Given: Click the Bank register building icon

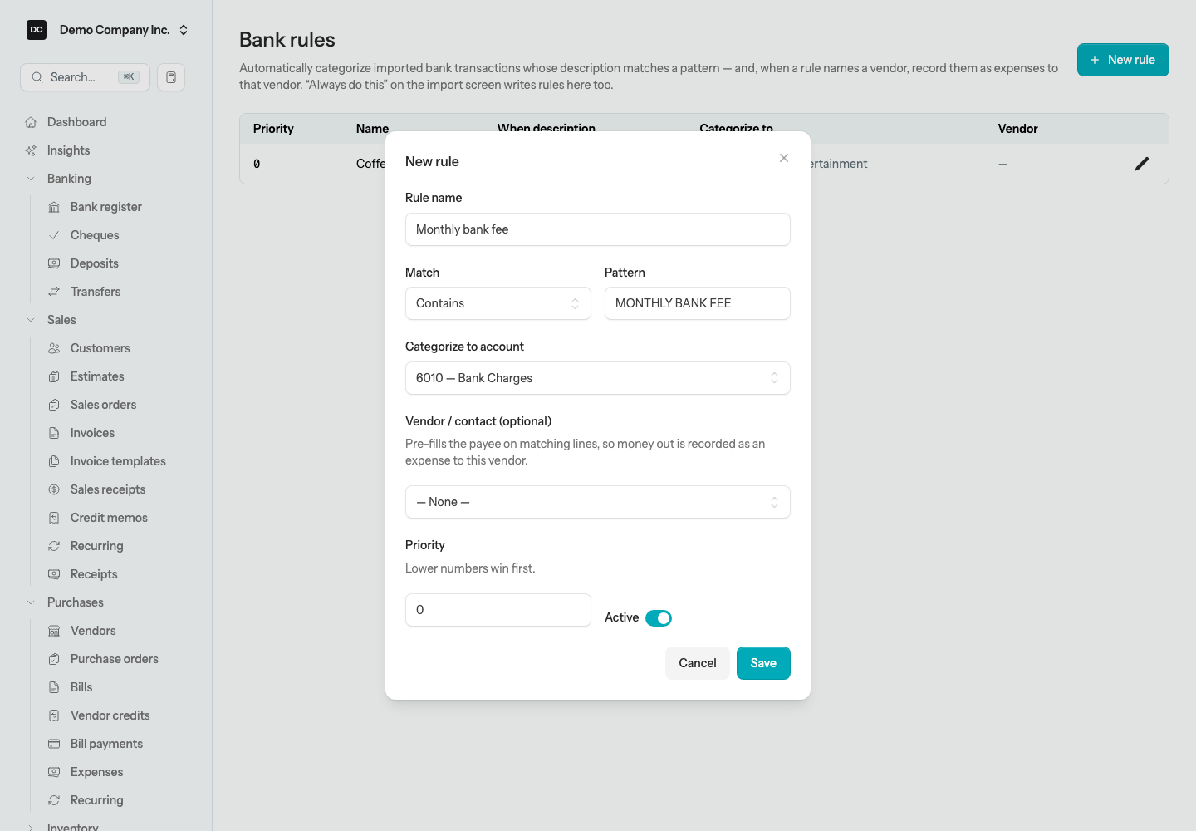Looking at the screenshot, I should click(54, 207).
